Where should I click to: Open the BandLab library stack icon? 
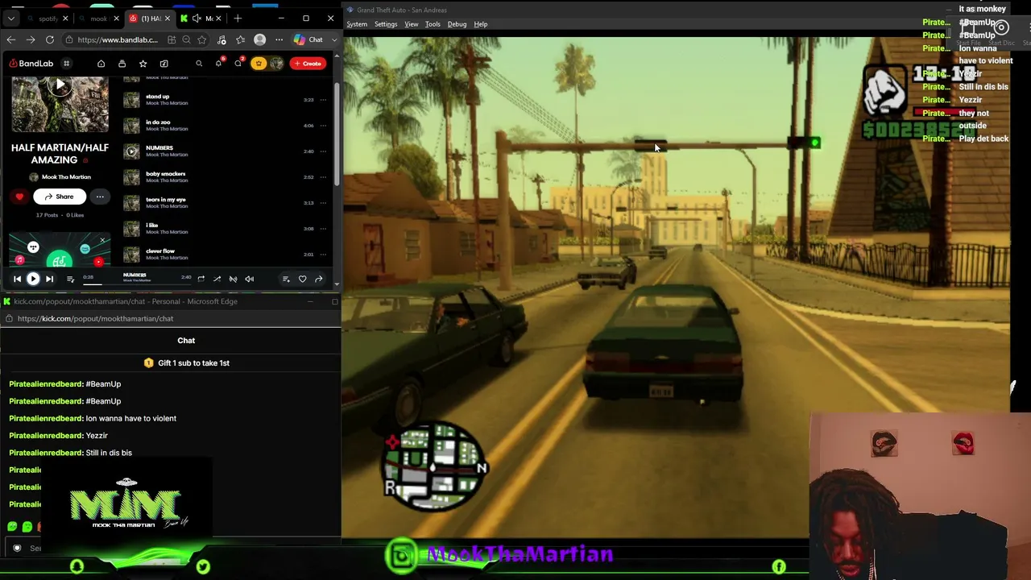122,64
